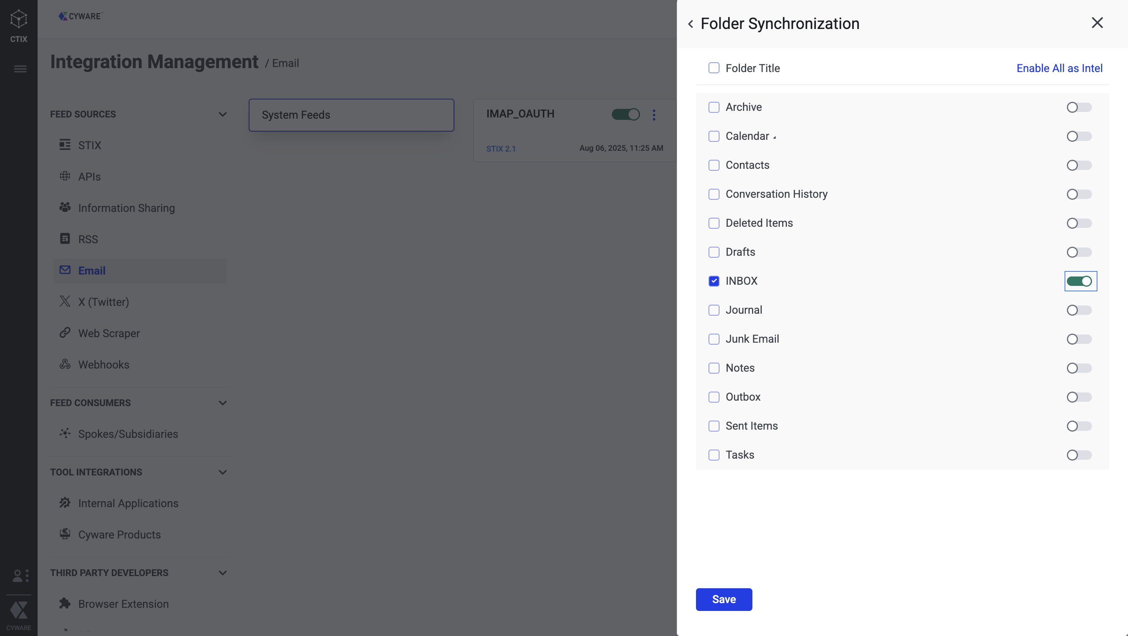Uncheck the INBOX folder checkbox

(714, 281)
